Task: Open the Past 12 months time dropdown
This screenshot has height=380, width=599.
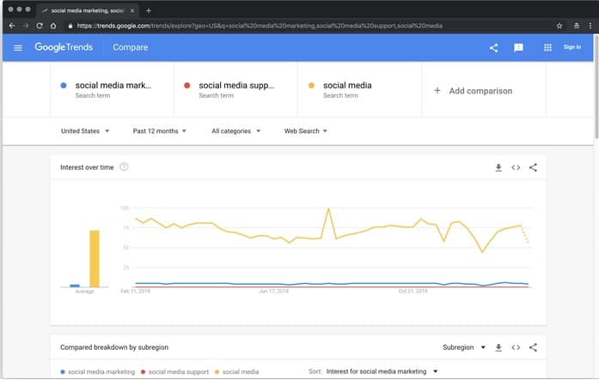Action: (x=159, y=130)
